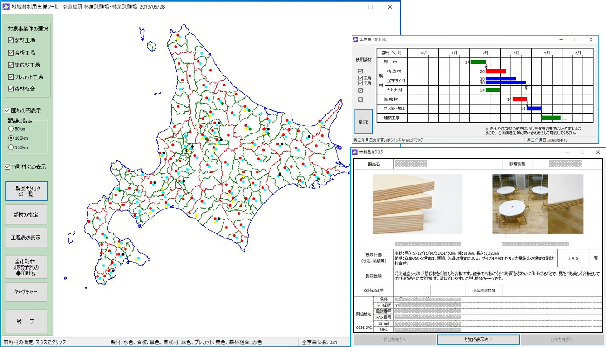Click the 使用部材 label in 工程表
This screenshot has height=347, width=606.
tap(364, 60)
